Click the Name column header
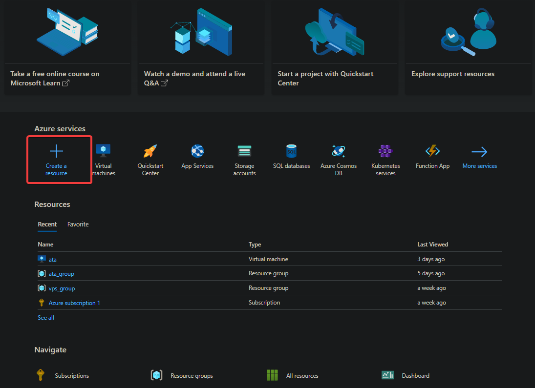 45,245
